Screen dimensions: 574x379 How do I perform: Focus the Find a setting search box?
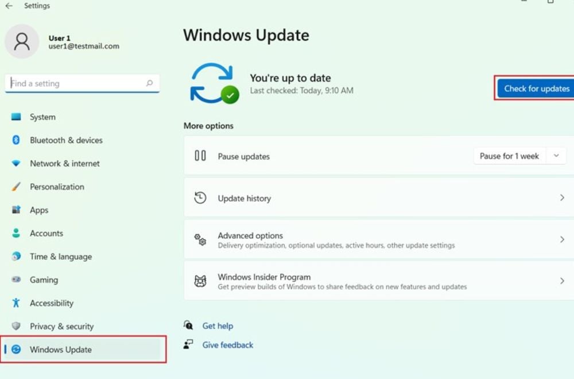coord(82,83)
